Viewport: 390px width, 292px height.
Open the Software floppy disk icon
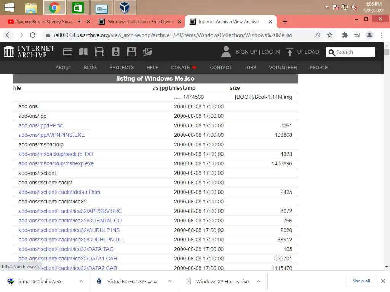pos(131,52)
